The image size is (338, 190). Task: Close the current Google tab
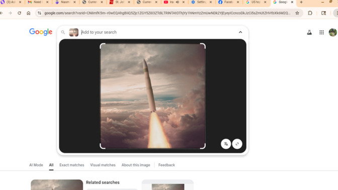(292, 2)
